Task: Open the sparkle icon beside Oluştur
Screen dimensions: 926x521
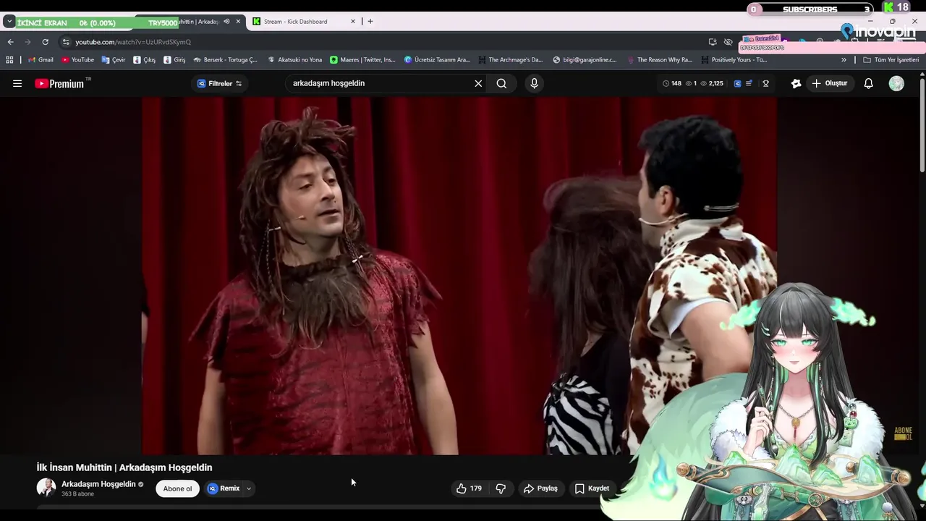Action: coord(796,83)
